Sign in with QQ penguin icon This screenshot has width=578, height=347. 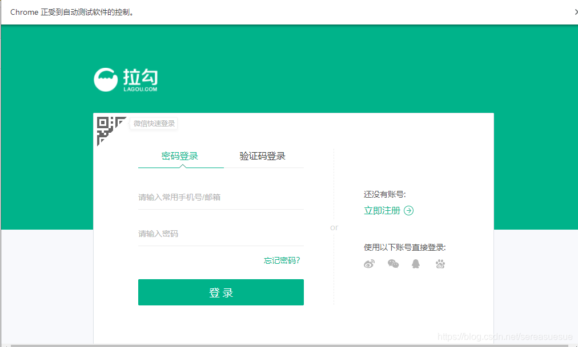tap(416, 264)
